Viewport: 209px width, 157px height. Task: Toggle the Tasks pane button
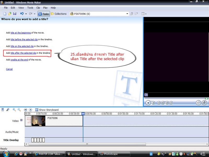coord(44,14)
